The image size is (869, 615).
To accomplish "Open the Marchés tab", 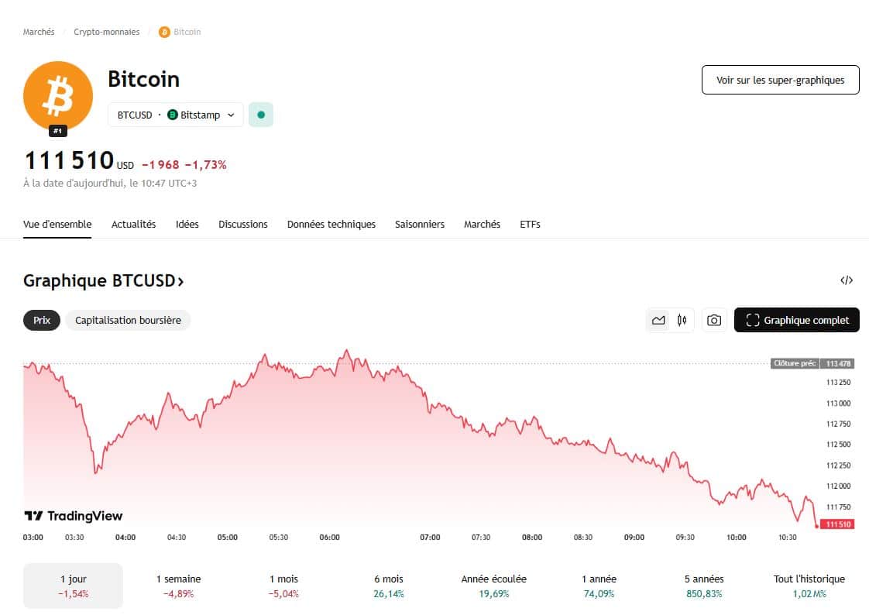I will (x=483, y=225).
